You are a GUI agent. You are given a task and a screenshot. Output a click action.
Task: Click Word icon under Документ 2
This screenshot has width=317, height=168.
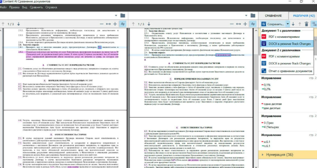click(264, 63)
